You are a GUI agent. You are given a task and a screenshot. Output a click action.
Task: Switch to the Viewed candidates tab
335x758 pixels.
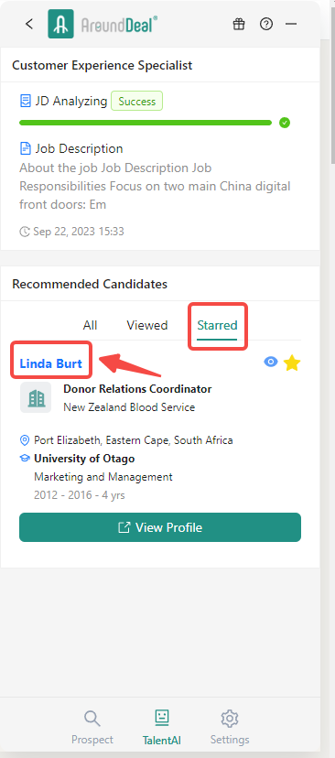(147, 325)
